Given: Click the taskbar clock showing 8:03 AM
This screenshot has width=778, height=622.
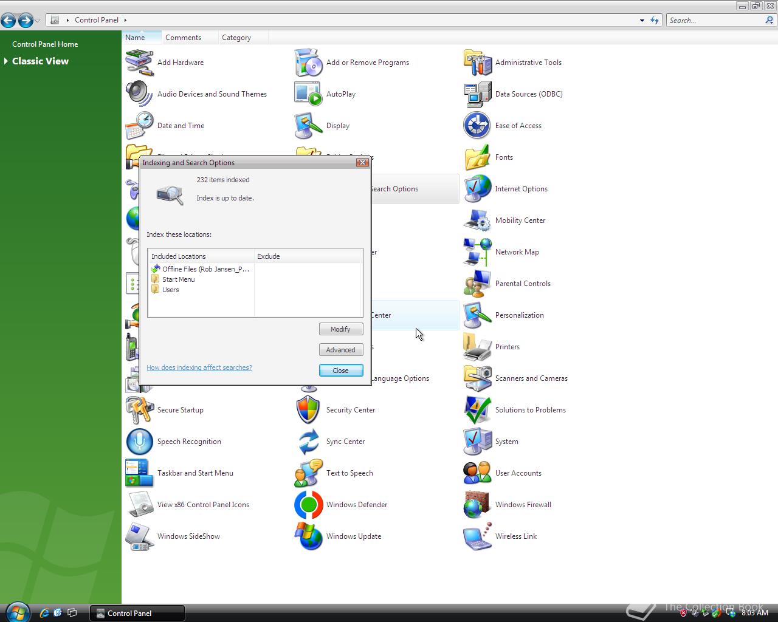Looking at the screenshot, I should click(755, 613).
